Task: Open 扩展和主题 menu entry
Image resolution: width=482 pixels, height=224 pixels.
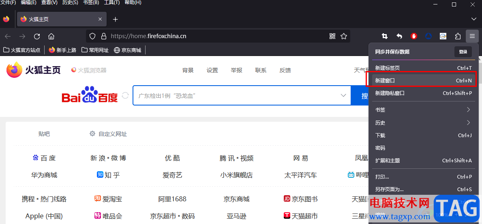Action: click(424, 161)
